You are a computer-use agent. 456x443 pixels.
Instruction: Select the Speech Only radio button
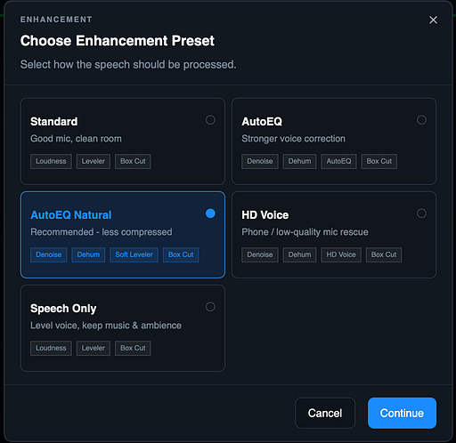(x=210, y=307)
